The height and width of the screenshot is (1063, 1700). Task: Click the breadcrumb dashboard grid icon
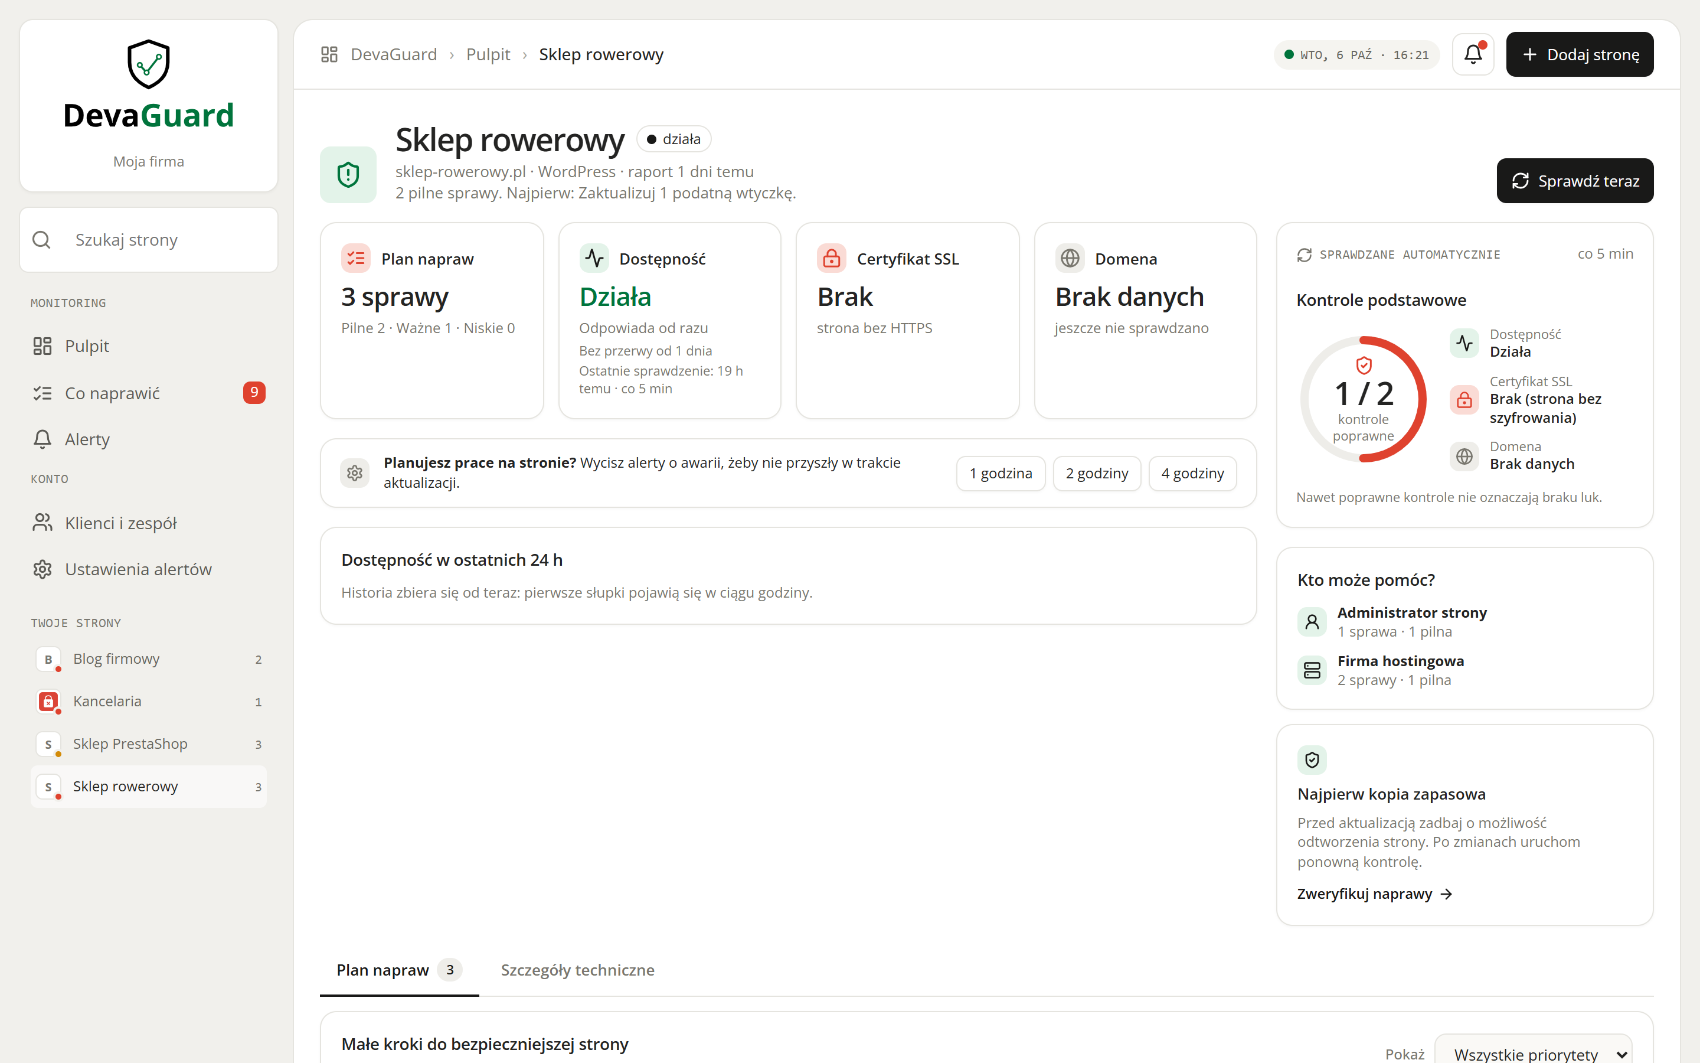click(329, 54)
